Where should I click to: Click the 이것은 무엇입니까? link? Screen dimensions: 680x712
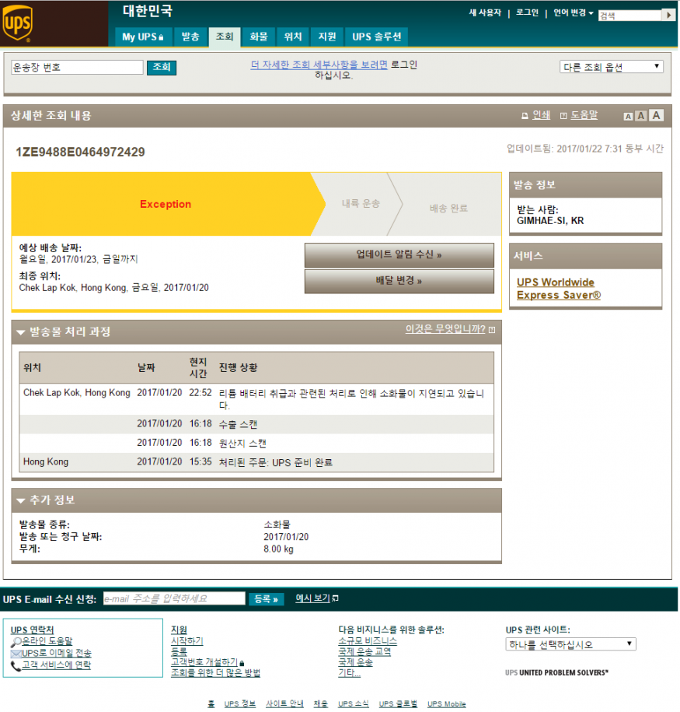point(445,329)
